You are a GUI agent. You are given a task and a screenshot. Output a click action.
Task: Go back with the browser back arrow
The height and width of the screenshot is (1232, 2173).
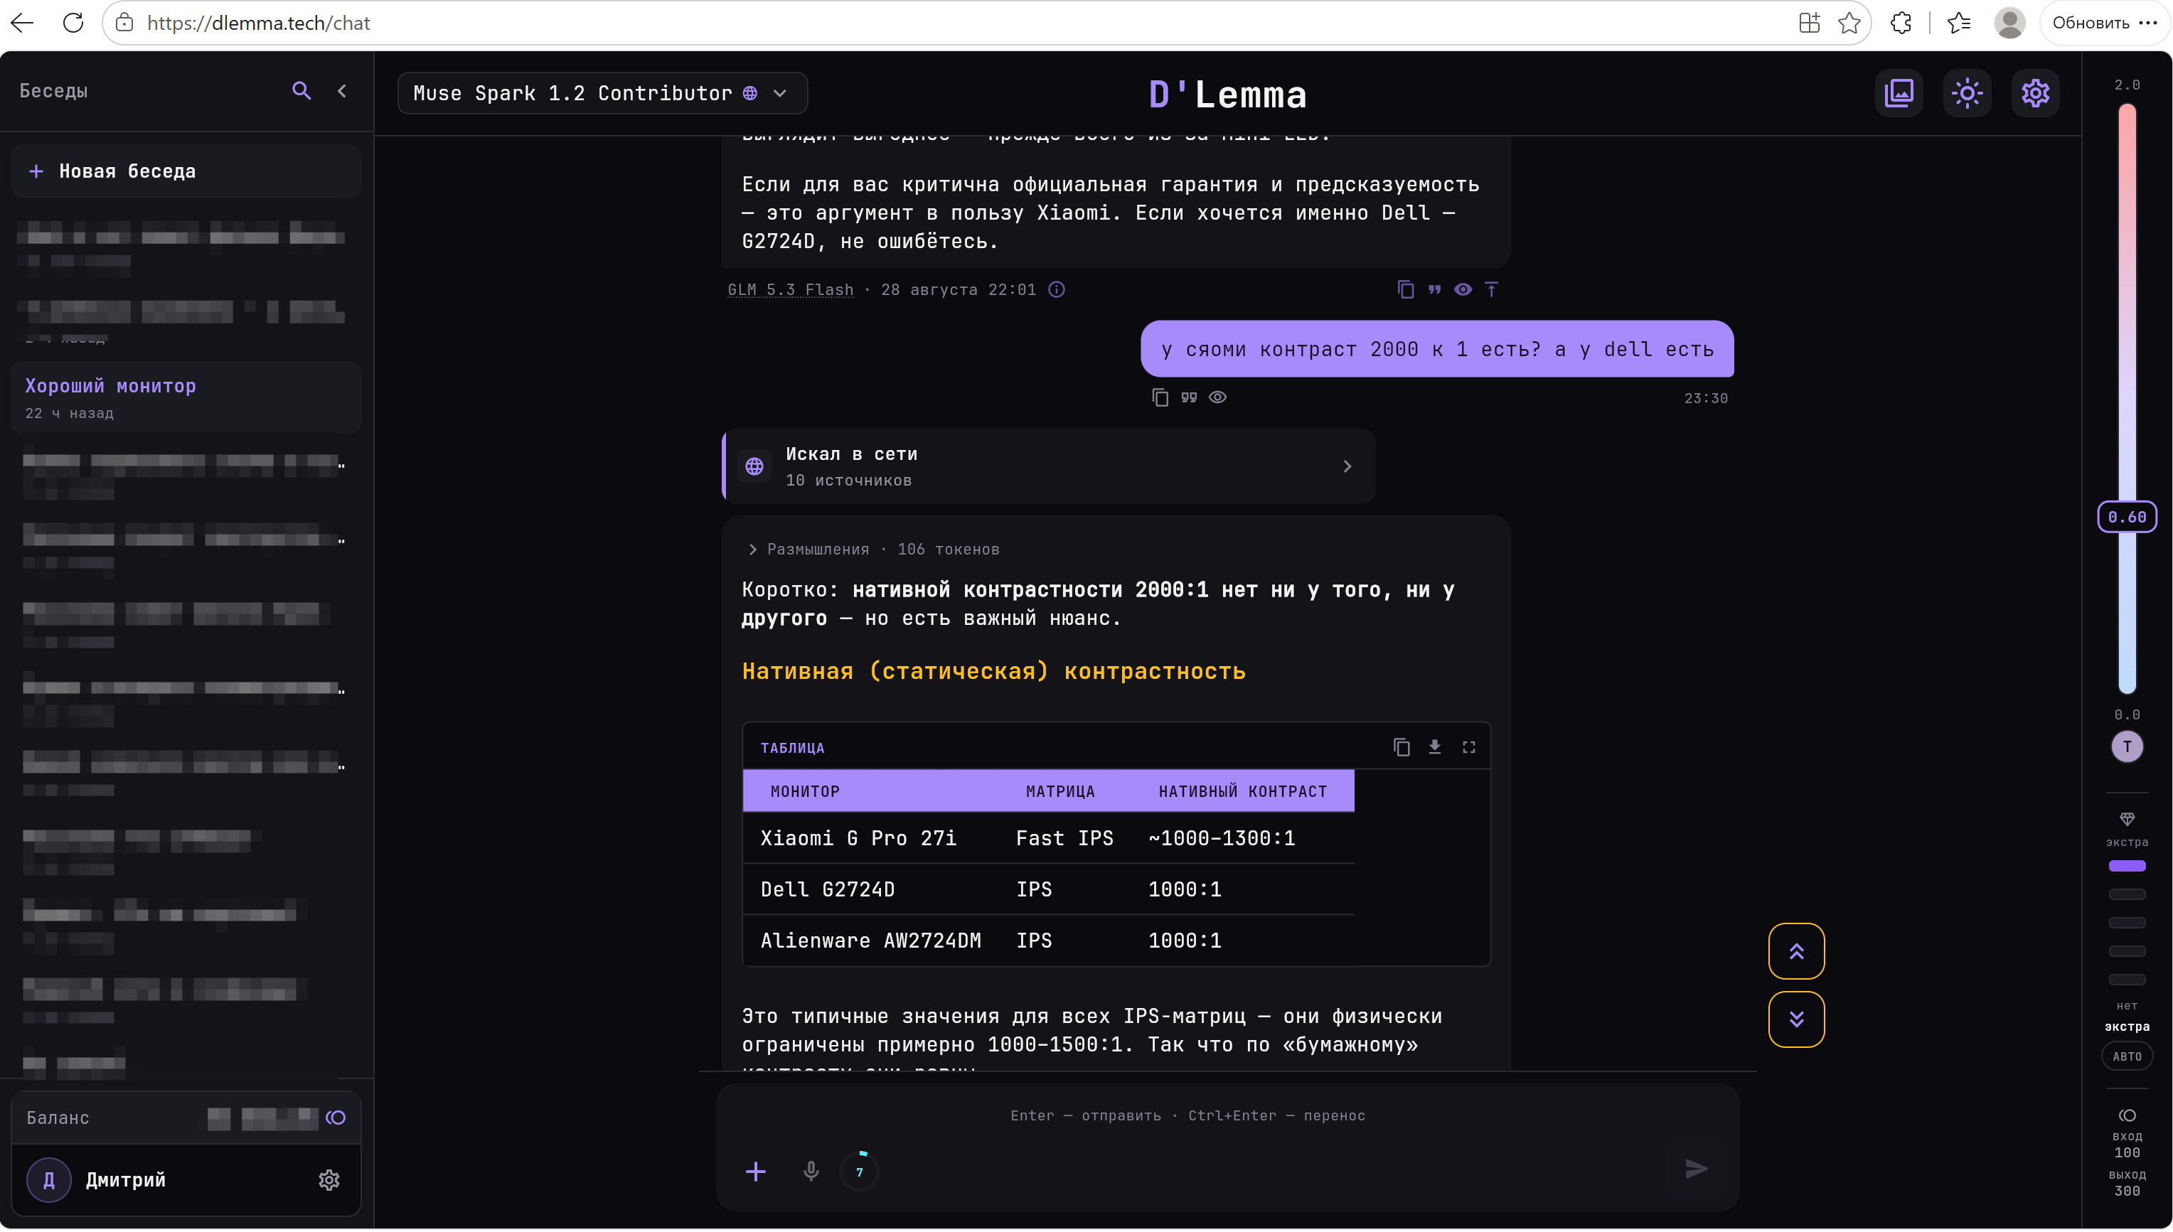point(23,23)
